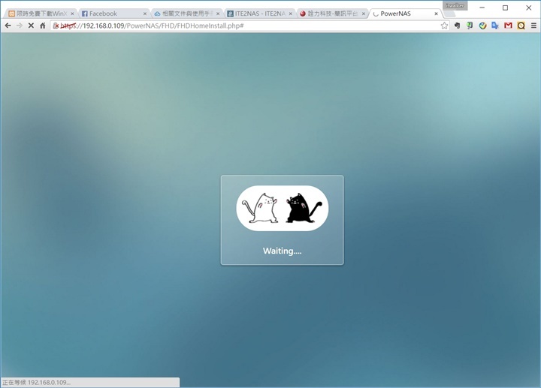The width and height of the screenshot is (541, 388).
Task: Click the magnifier extension icon
Action: (x=521, y=26)
